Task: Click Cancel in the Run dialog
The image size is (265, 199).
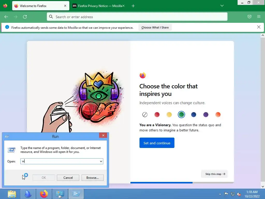Action: point(68,178)
